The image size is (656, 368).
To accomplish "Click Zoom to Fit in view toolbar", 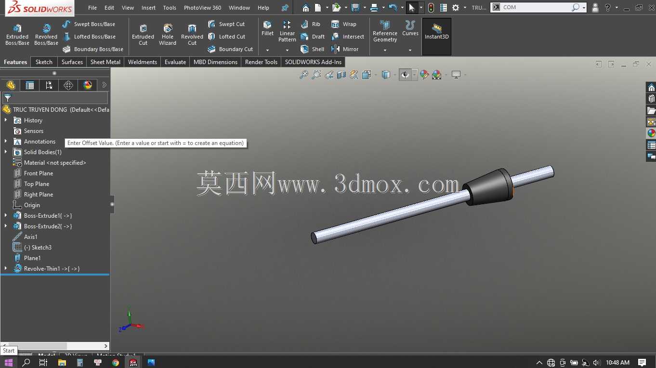I will pos(304,75).
